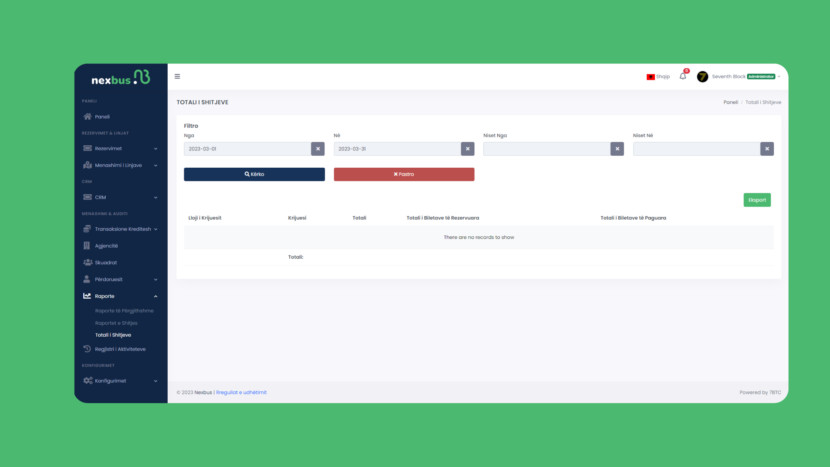The height and width of the screenshot is (467, 830).
Task: Clear the Niset Nga field
Action: pos(617,149)
